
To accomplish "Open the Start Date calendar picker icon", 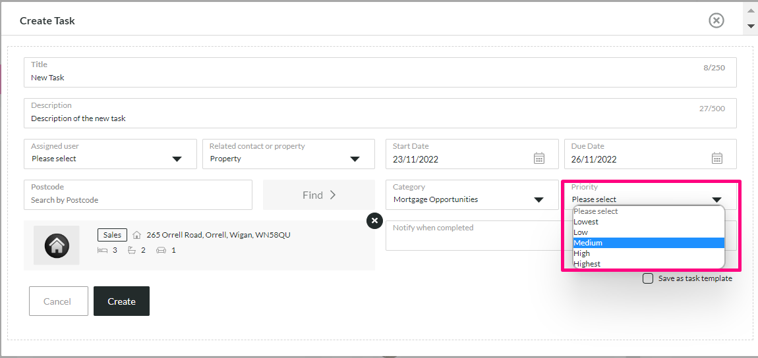I will [x=539, y=158].
